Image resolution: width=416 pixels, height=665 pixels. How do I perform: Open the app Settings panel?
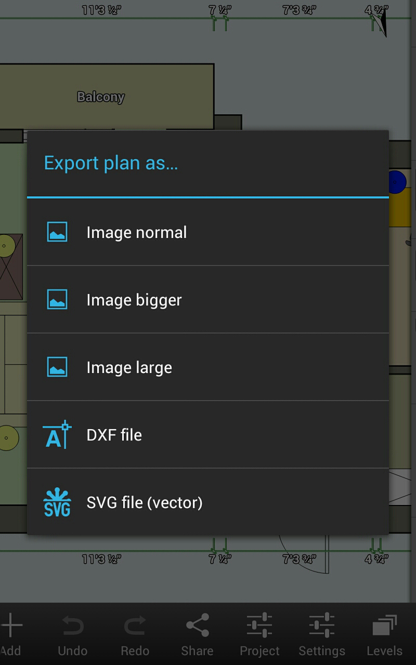pos(322,634)
